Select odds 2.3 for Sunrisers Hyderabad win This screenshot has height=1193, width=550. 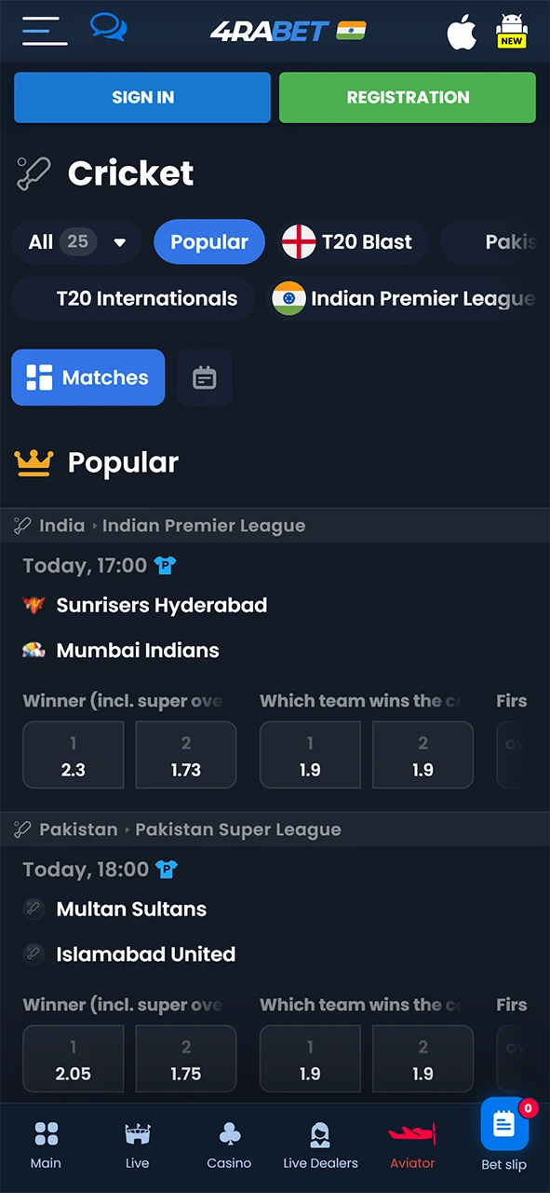(x=73, y=755)
